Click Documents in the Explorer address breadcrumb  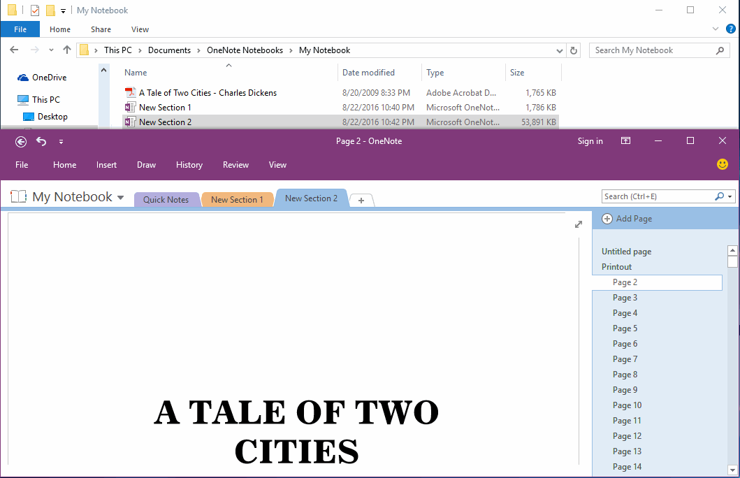click(169, 50)
